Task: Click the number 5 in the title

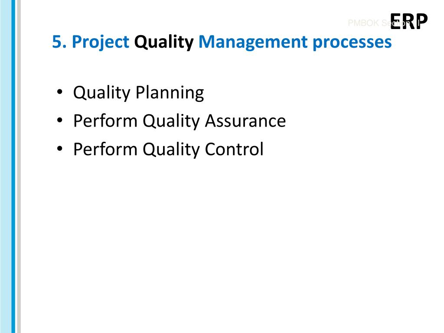Action: (57, 42)
